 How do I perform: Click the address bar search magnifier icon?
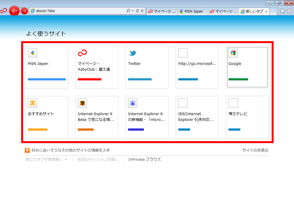coord(128,11)
